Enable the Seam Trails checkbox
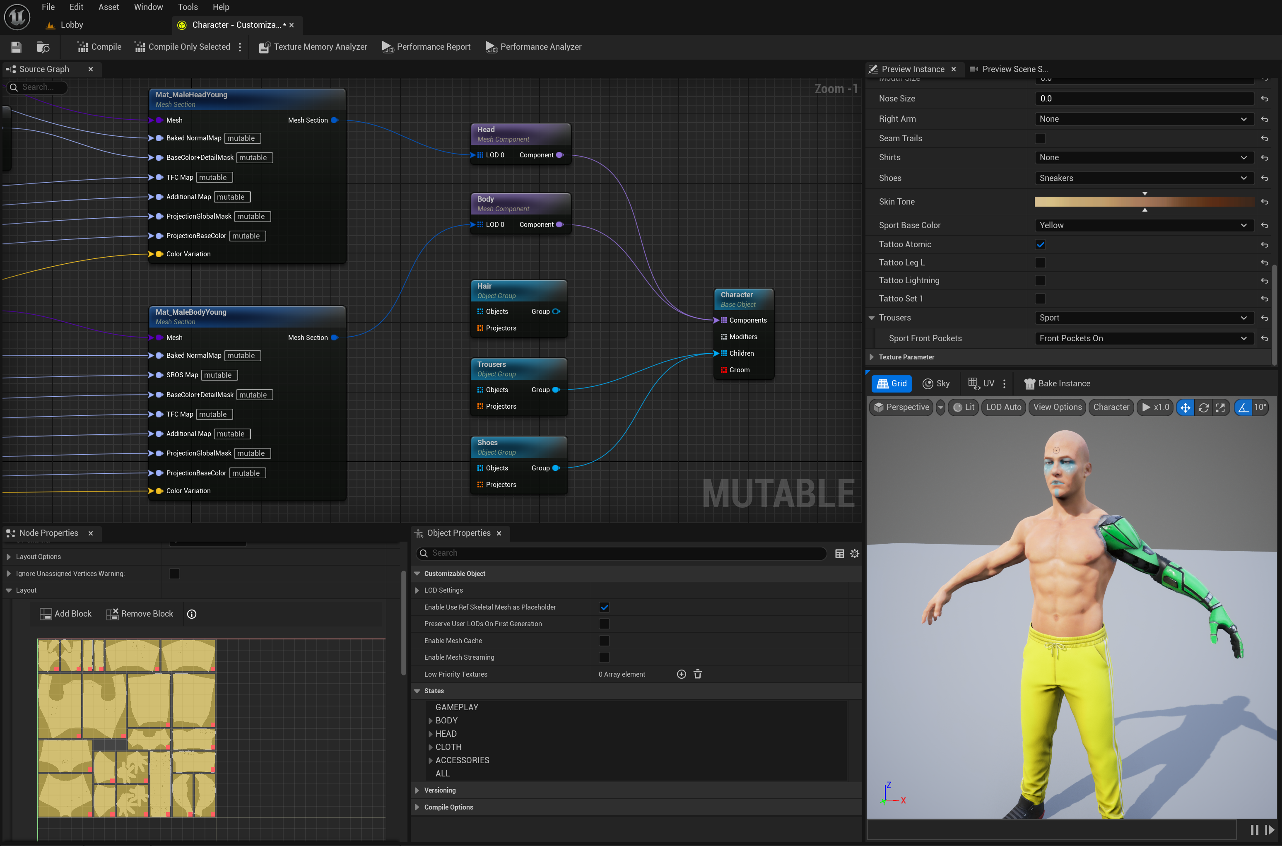Screen dimensions: 1282x846 pos(1040,139)
